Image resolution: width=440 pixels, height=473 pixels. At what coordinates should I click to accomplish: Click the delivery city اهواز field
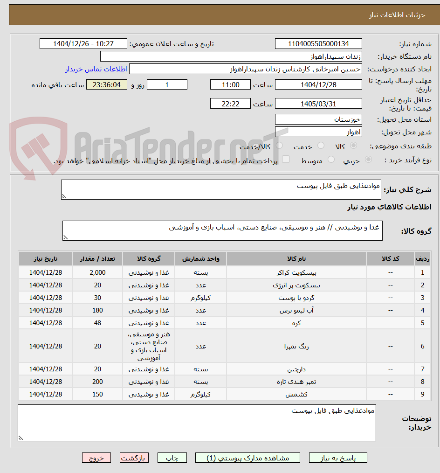tap(318, 132)
